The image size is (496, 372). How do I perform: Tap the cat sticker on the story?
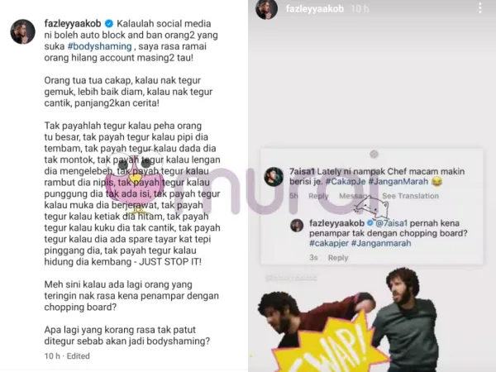tap(372, 207)
